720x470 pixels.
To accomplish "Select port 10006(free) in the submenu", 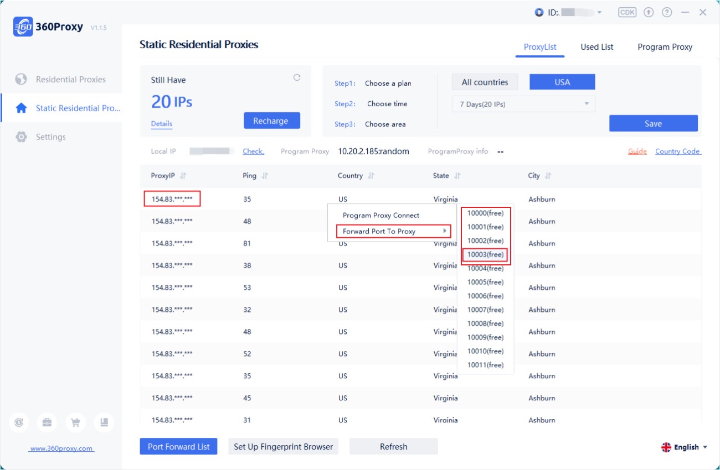I will pos(486,296).
